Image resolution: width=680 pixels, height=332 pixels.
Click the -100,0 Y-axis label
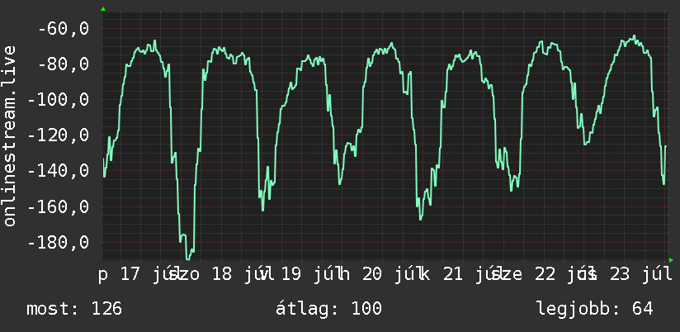[58, 100]
